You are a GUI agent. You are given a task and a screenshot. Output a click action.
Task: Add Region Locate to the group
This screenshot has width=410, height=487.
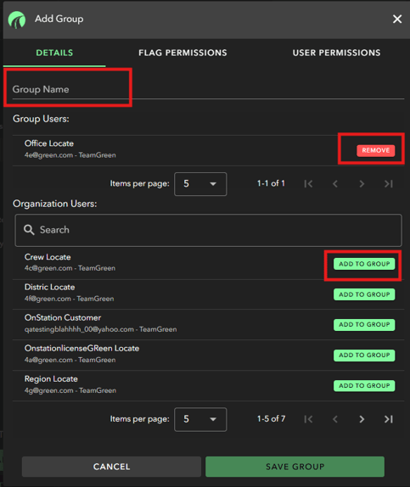coord(364,386)
